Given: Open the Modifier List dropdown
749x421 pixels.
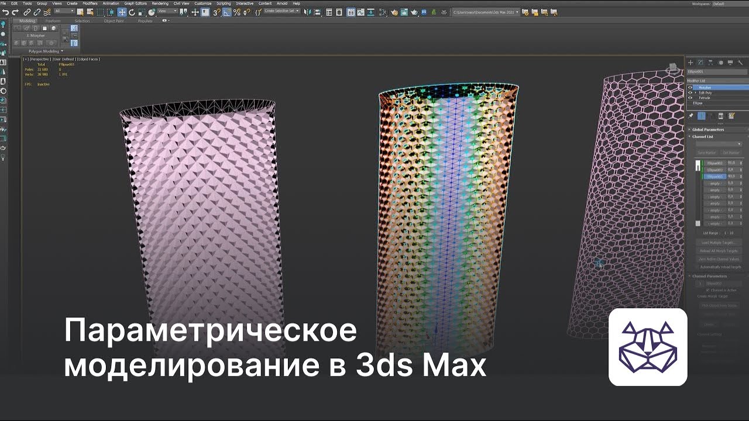Looking at the screenshot, I should point(717,81).
